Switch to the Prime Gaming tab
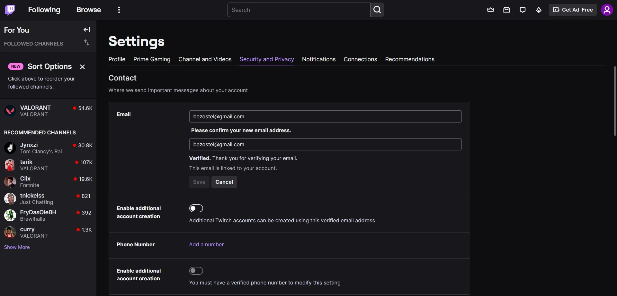Viewport: 617px width, 296px height. 152,59
